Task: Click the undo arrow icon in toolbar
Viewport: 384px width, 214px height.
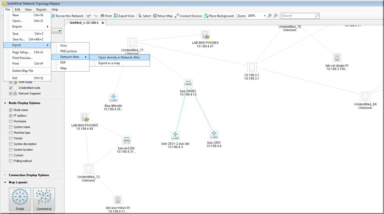Action: 89,16
